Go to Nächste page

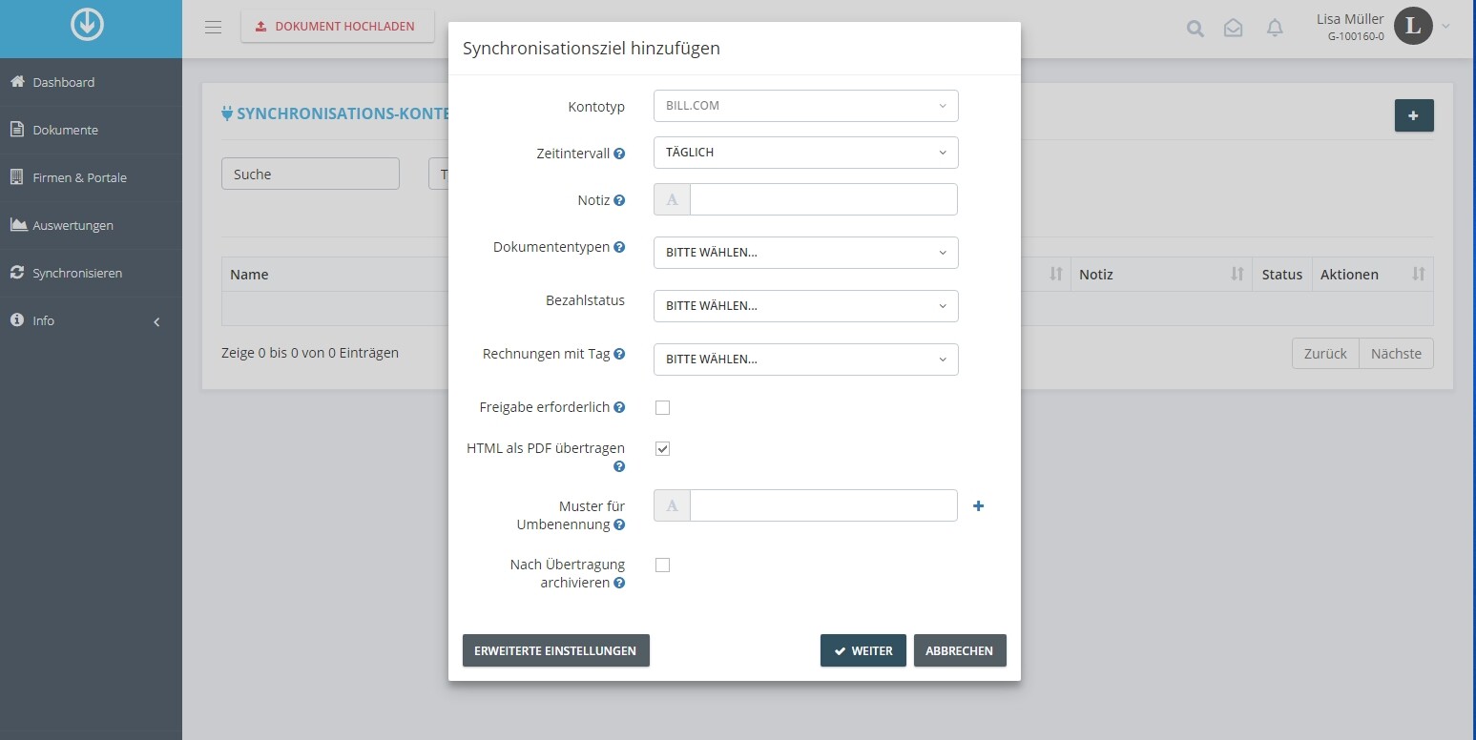click(x=1396, y=353)
